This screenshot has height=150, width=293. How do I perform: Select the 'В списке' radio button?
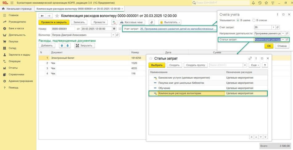click(254, 20)
